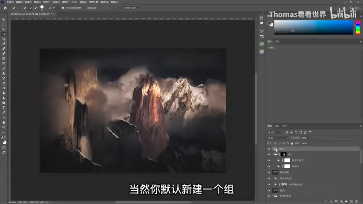Select the Eyedropper tool
The image size is (363, 204).
point(4,44)
